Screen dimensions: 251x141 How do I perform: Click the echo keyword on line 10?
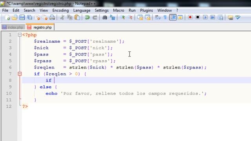[x=51, y=94]
